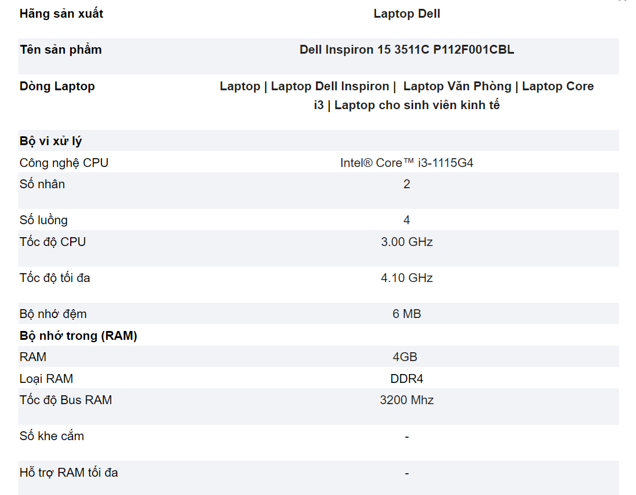The width and height of the screenshot is (636, 495).
Task: Click the 'Tốc độ Bus RAM' label
Action: 65,400
